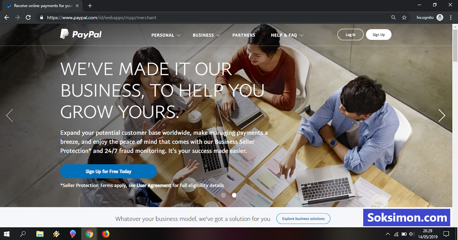
Task: Open the Chrome three-dot menu
Action: 451,18
